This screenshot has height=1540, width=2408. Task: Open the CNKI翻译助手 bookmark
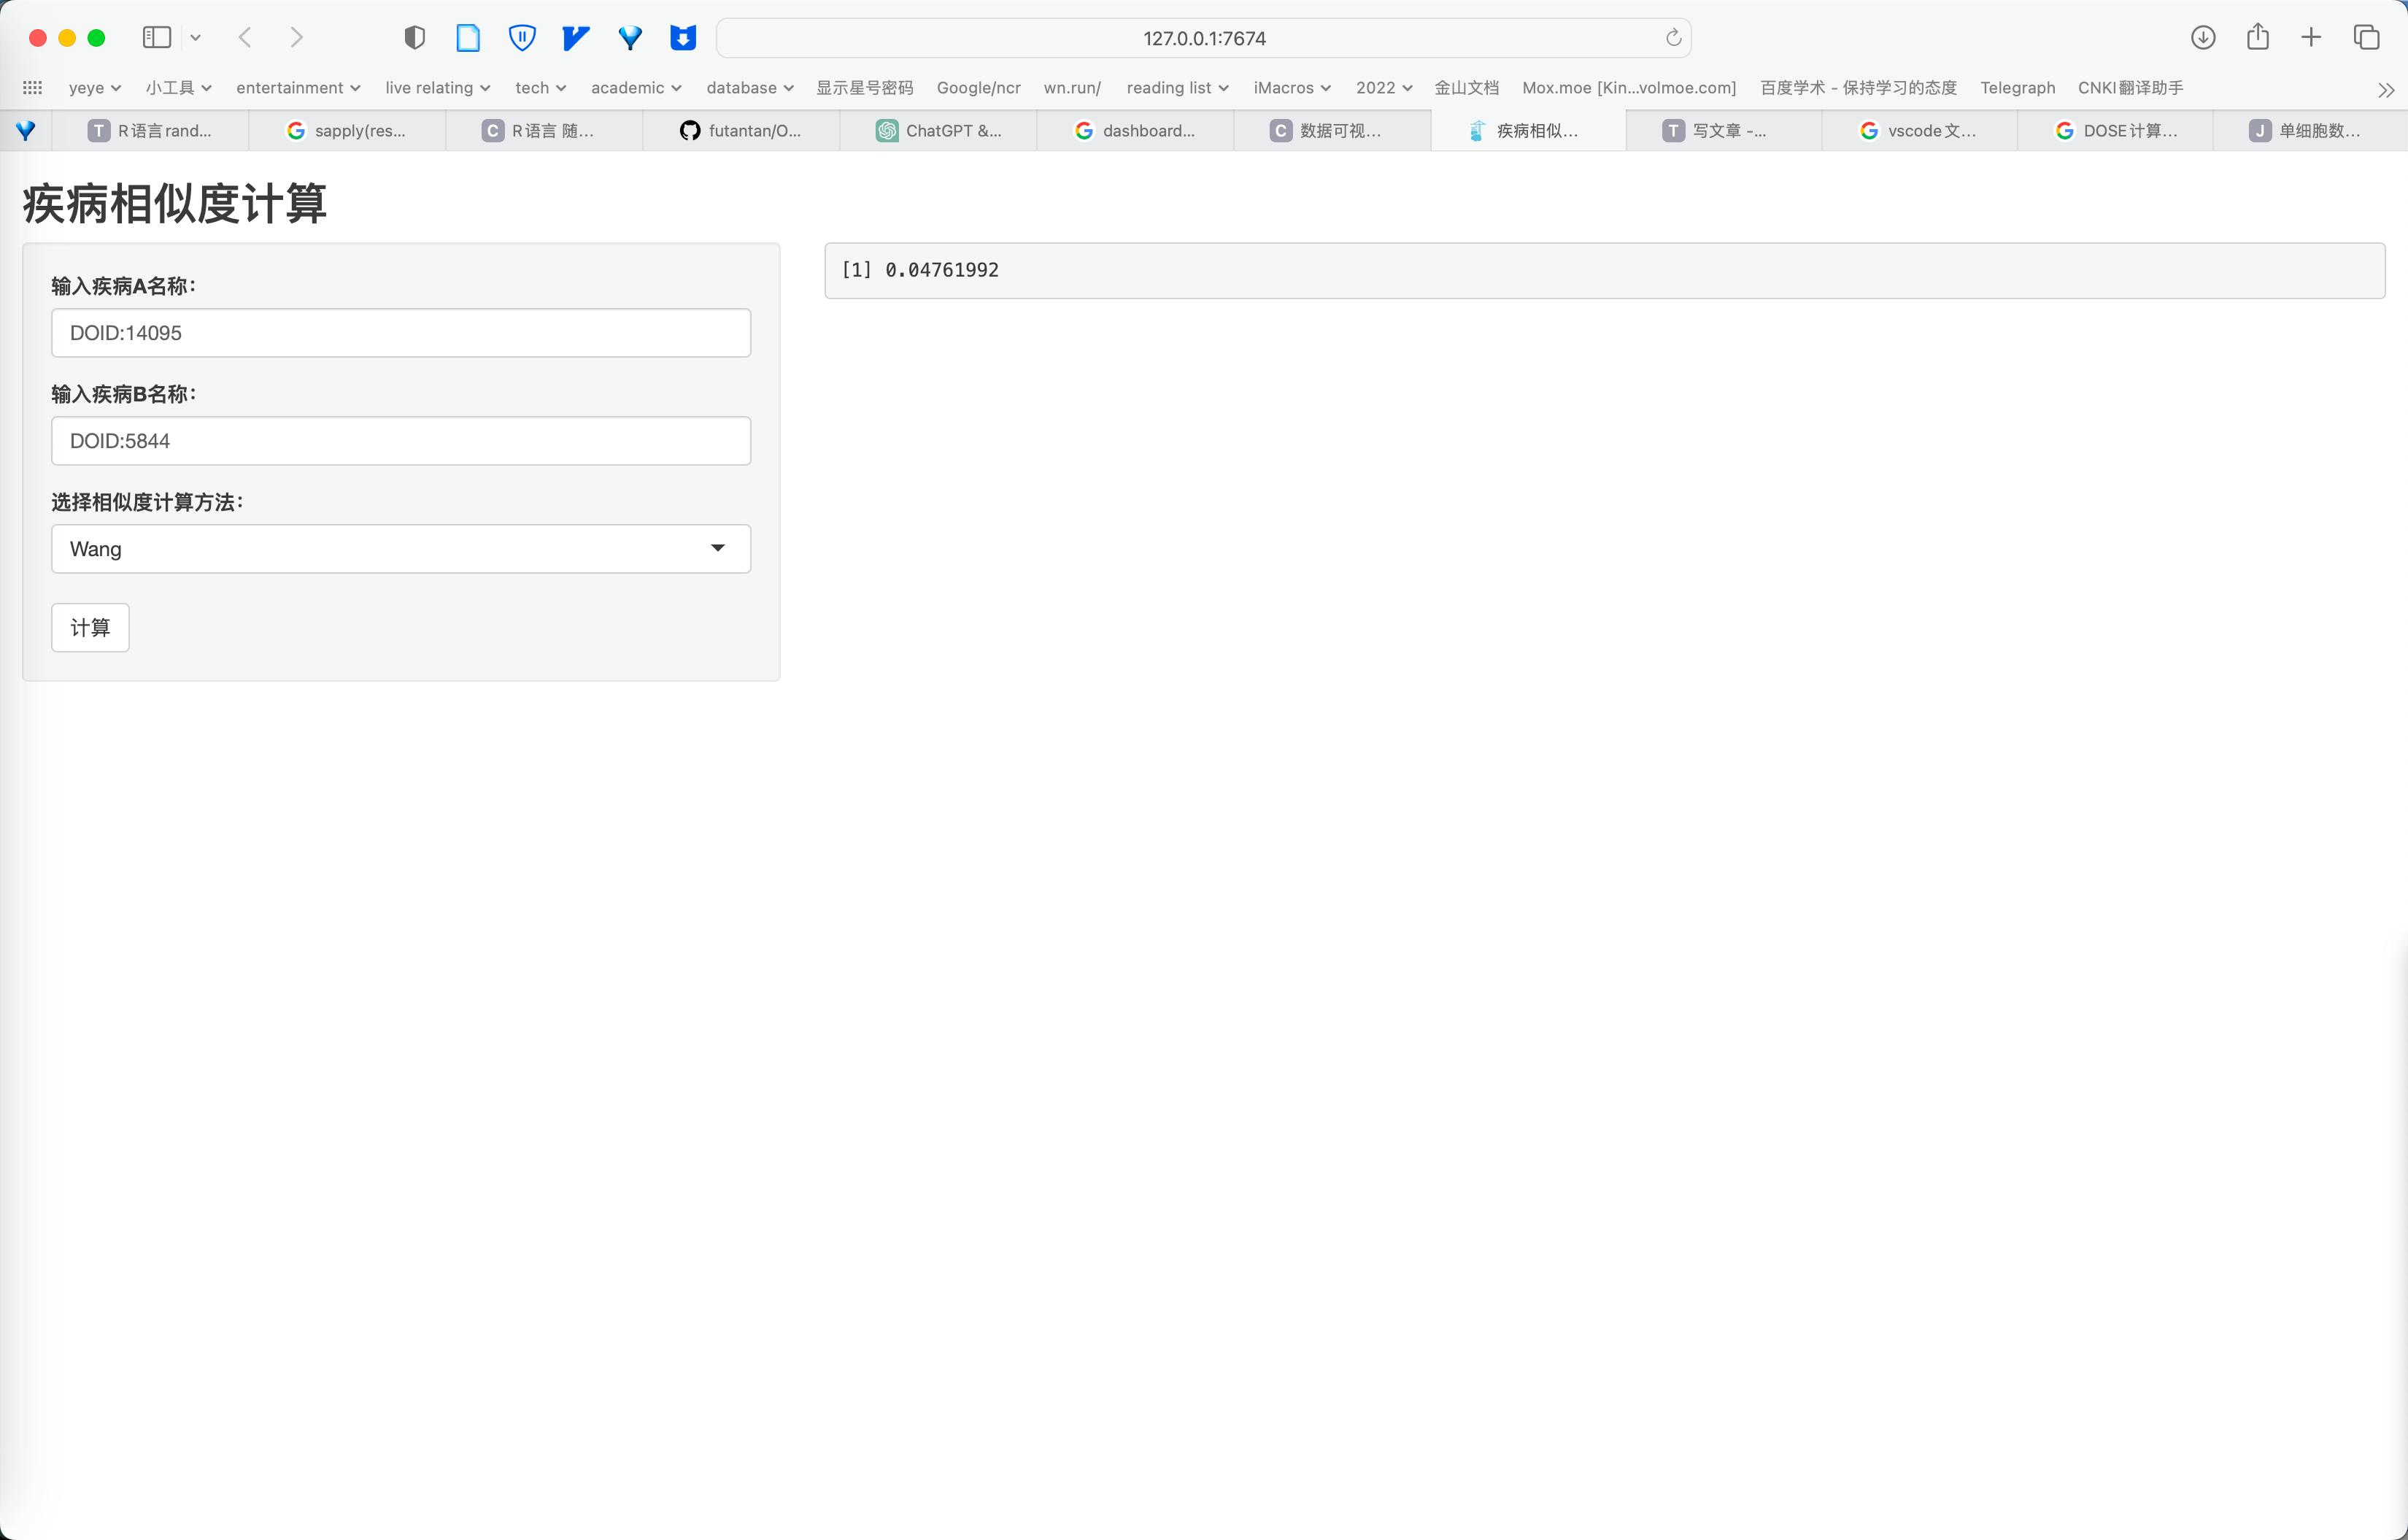tap(2130, 88)
